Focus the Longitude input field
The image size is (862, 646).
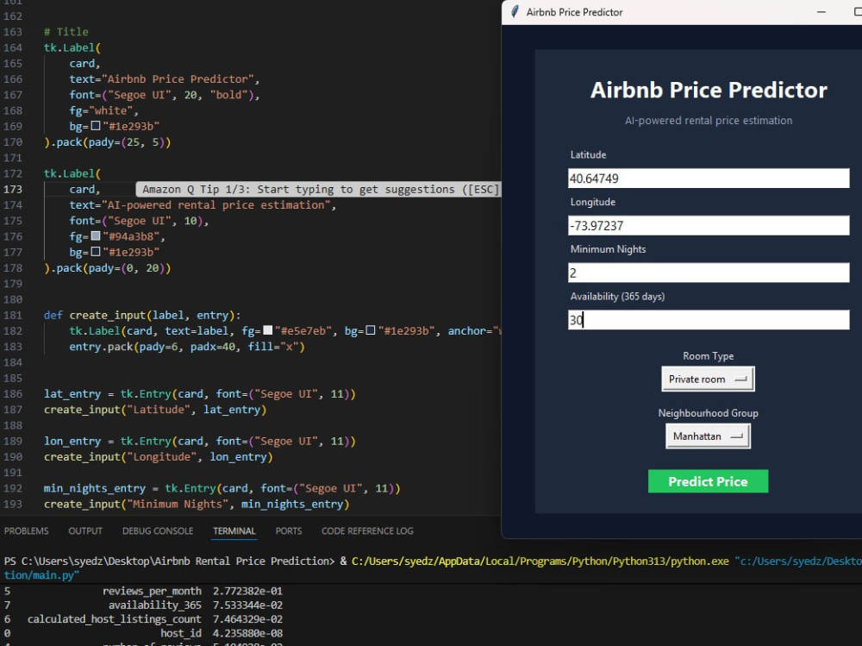point(709,226)
